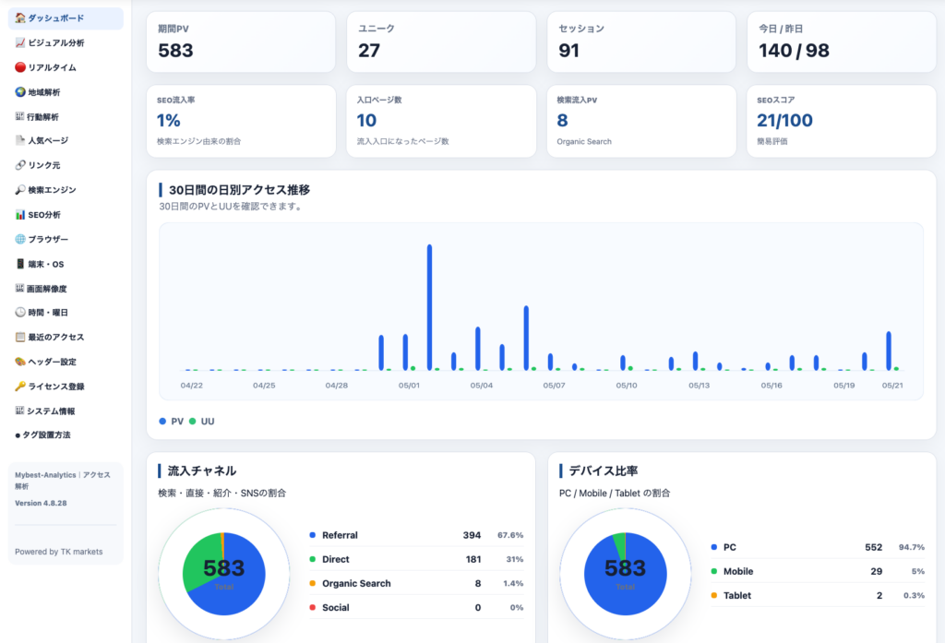Click the blue PV legend dot

tap(162, 422)
